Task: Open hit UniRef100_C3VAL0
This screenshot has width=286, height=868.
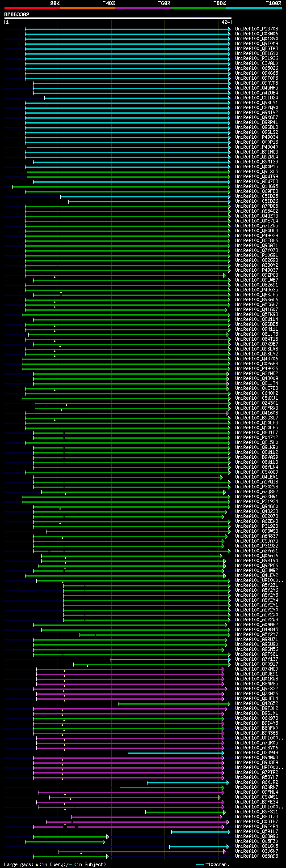Action: click(x=257, y=64)
